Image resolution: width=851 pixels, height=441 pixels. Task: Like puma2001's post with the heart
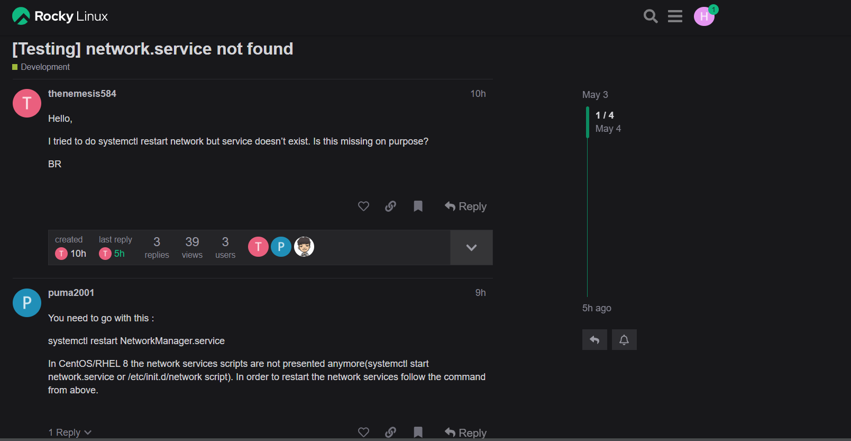click(363, 432)
